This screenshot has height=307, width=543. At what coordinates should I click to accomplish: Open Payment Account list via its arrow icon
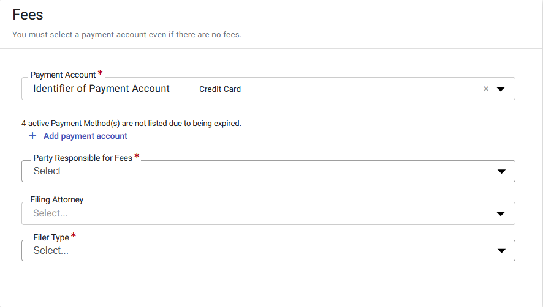[x=500, y=89]
